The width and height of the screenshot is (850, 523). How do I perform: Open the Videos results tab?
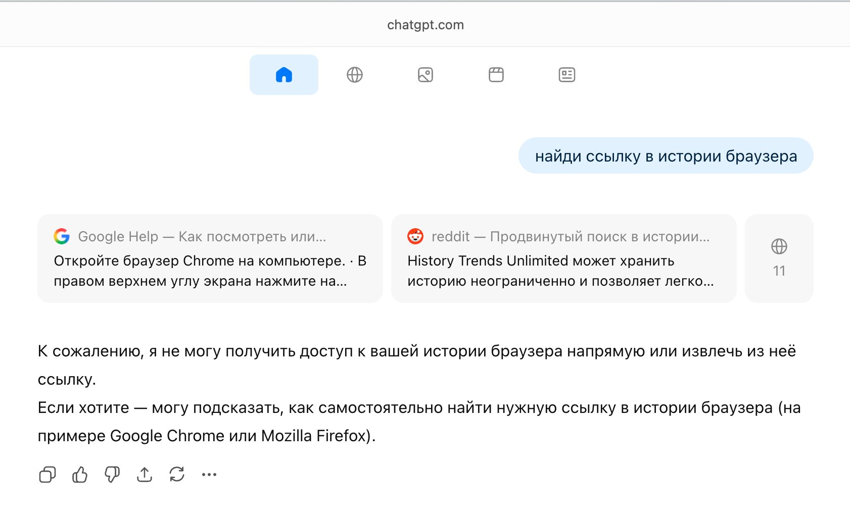pyautogui.click(x=496, y=75)
